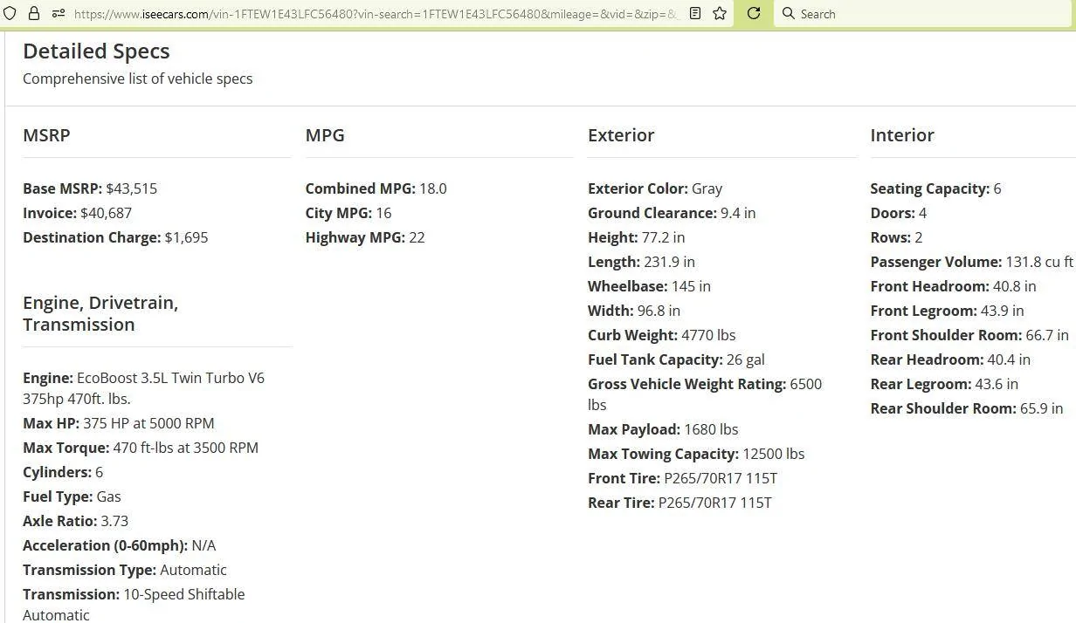This screenshot has width=1076, height=623.
Task: Click the Comprehensive list of vehicle specs subtitle
Action: pyautogui.click(x=137, y=79)
